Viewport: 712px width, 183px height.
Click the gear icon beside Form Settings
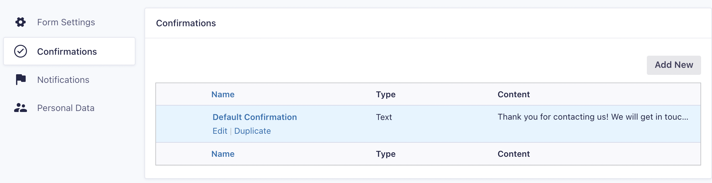(21, 22)
